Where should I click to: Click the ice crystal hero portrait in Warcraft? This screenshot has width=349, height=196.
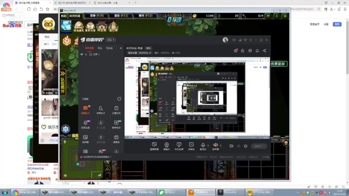point(66,26)
